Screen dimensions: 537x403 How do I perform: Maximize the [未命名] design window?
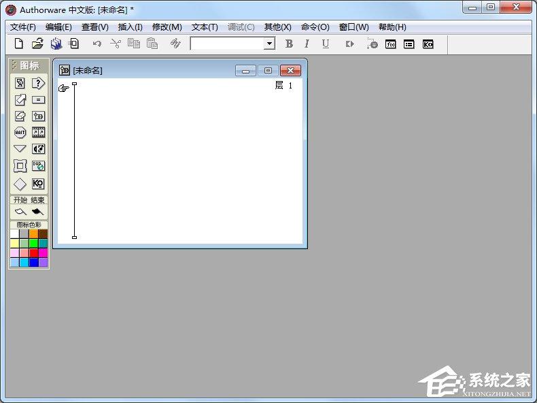pyautogui.click(x=268, y=71)
